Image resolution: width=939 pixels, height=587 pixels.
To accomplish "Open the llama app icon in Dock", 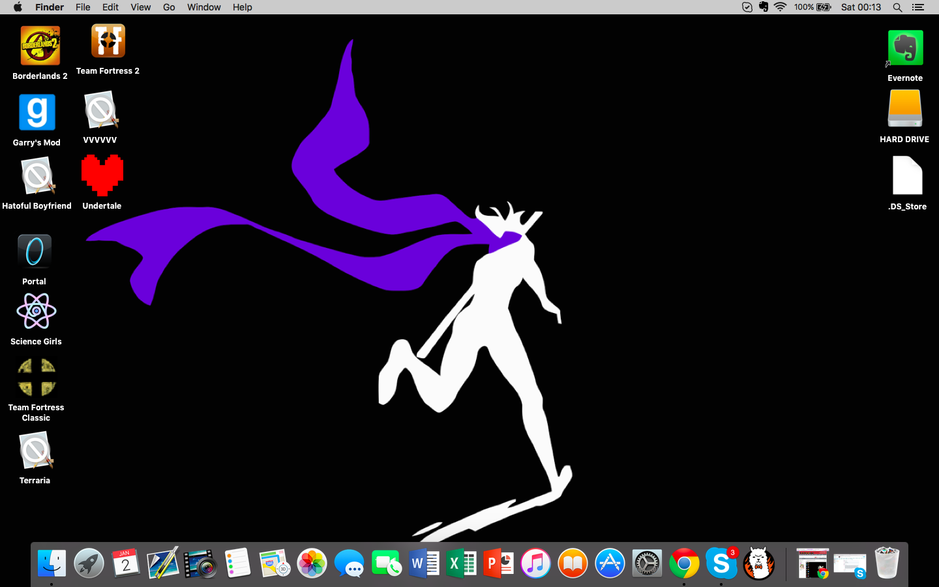I will [x=758, y=563].
